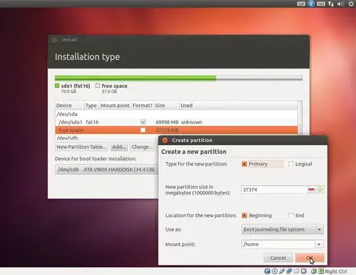Click the VirtualBox hard disk activity icon
356x275 pixels.
tap(267, 271)
